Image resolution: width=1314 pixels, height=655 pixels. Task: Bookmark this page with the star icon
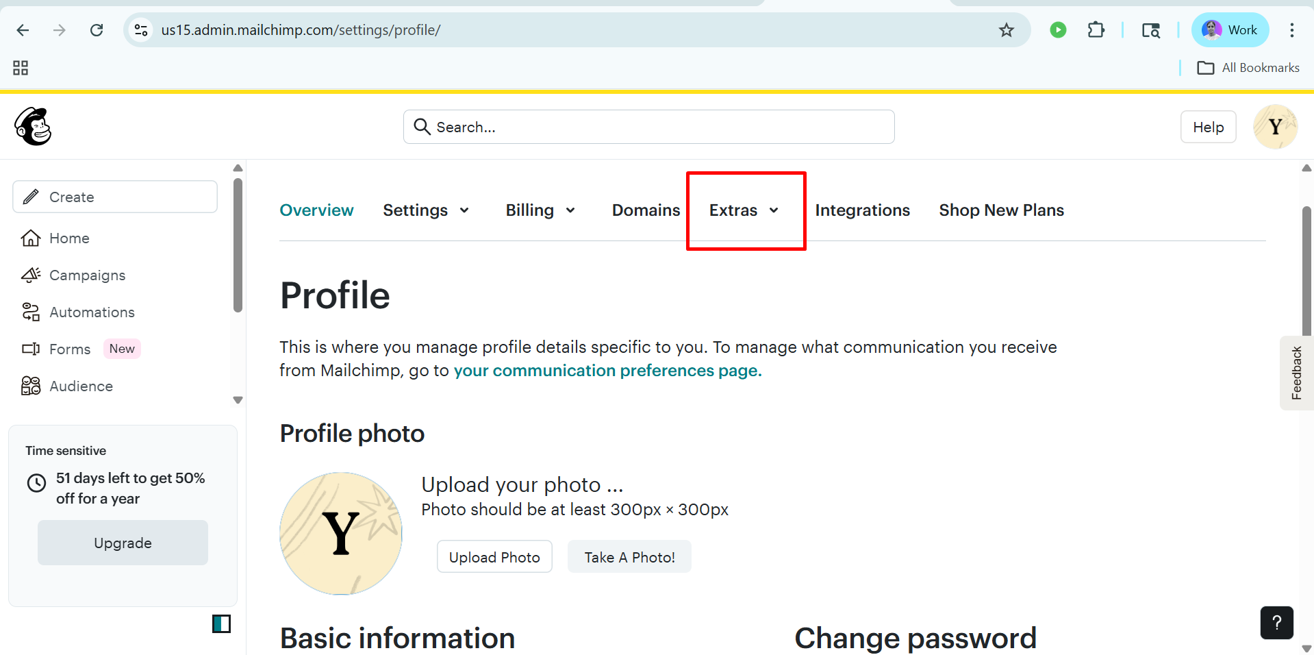(x=1006, y=30)
